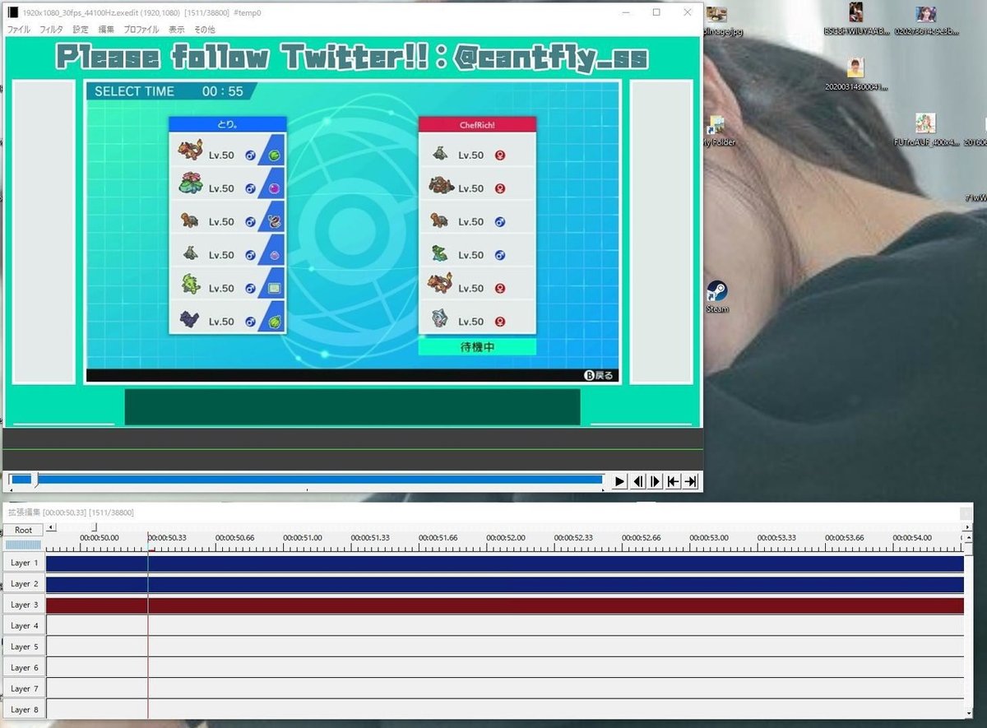This screenshot has width=987, height=728.
Task: Open the ファイル menu
Action: 18,30
